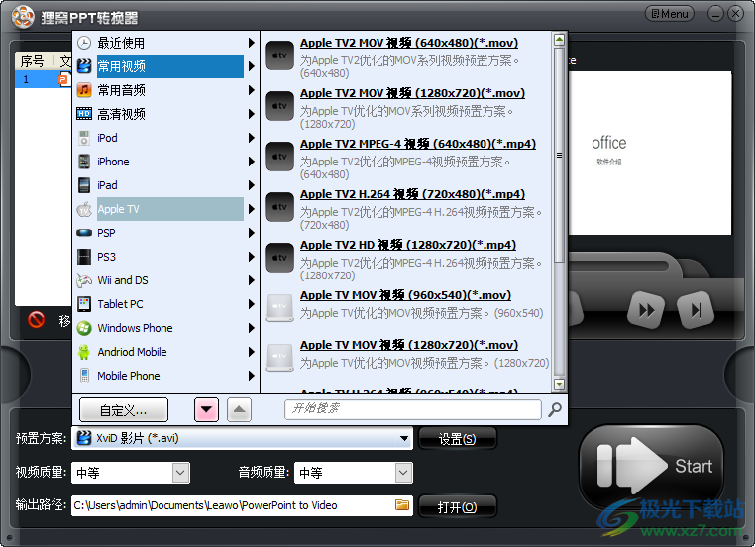This screenshot has height=547, width=755.
Task: Open the 视频质量 dropdown
Action: point(180,473)
